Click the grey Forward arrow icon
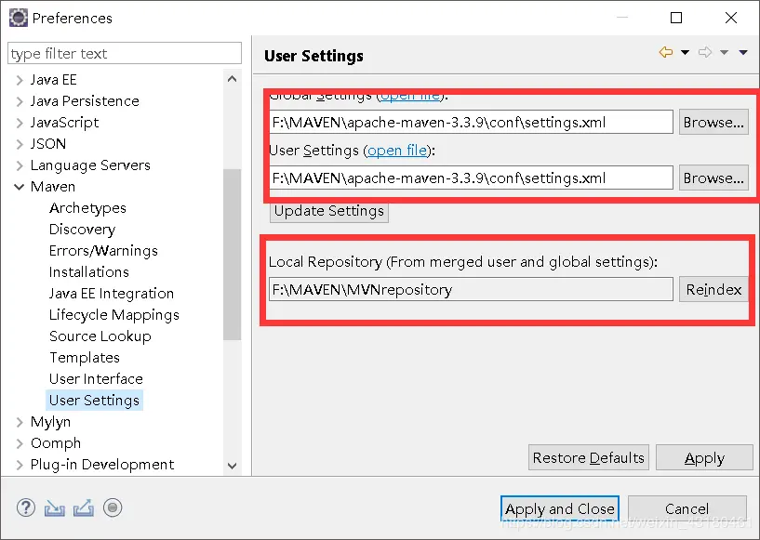 pyautogui.click(x=704, y=53)
